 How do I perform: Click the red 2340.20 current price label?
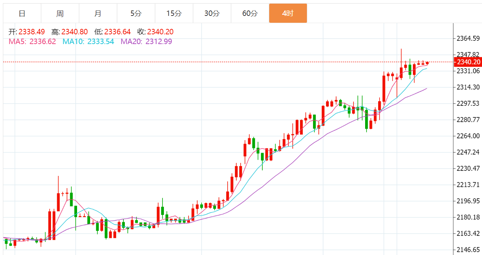tap(468, 62)
